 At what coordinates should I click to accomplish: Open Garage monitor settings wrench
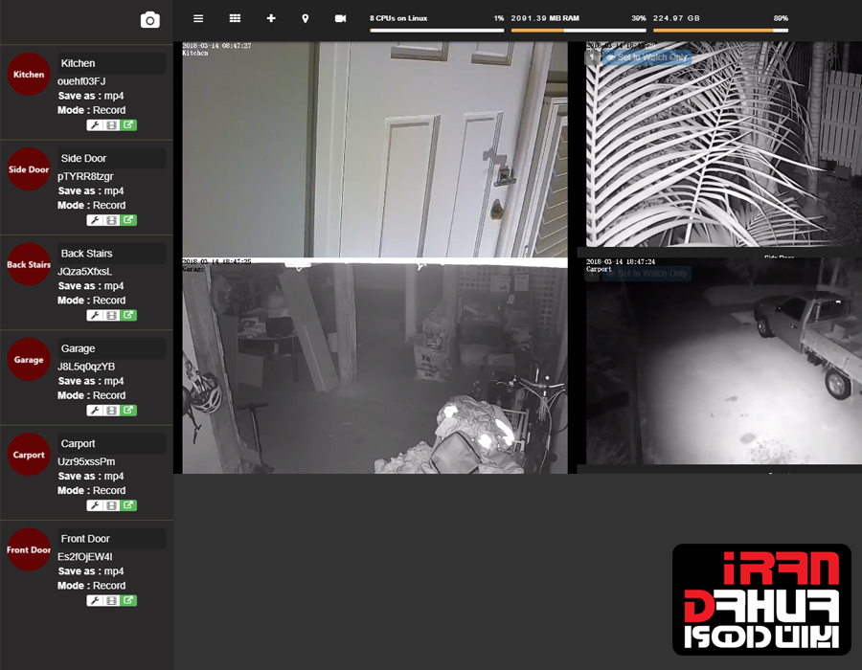[x=95, y=411]
